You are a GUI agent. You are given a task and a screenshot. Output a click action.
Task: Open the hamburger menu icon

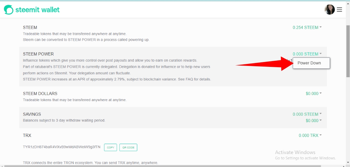pyautogui.click(x=339, y=10)
